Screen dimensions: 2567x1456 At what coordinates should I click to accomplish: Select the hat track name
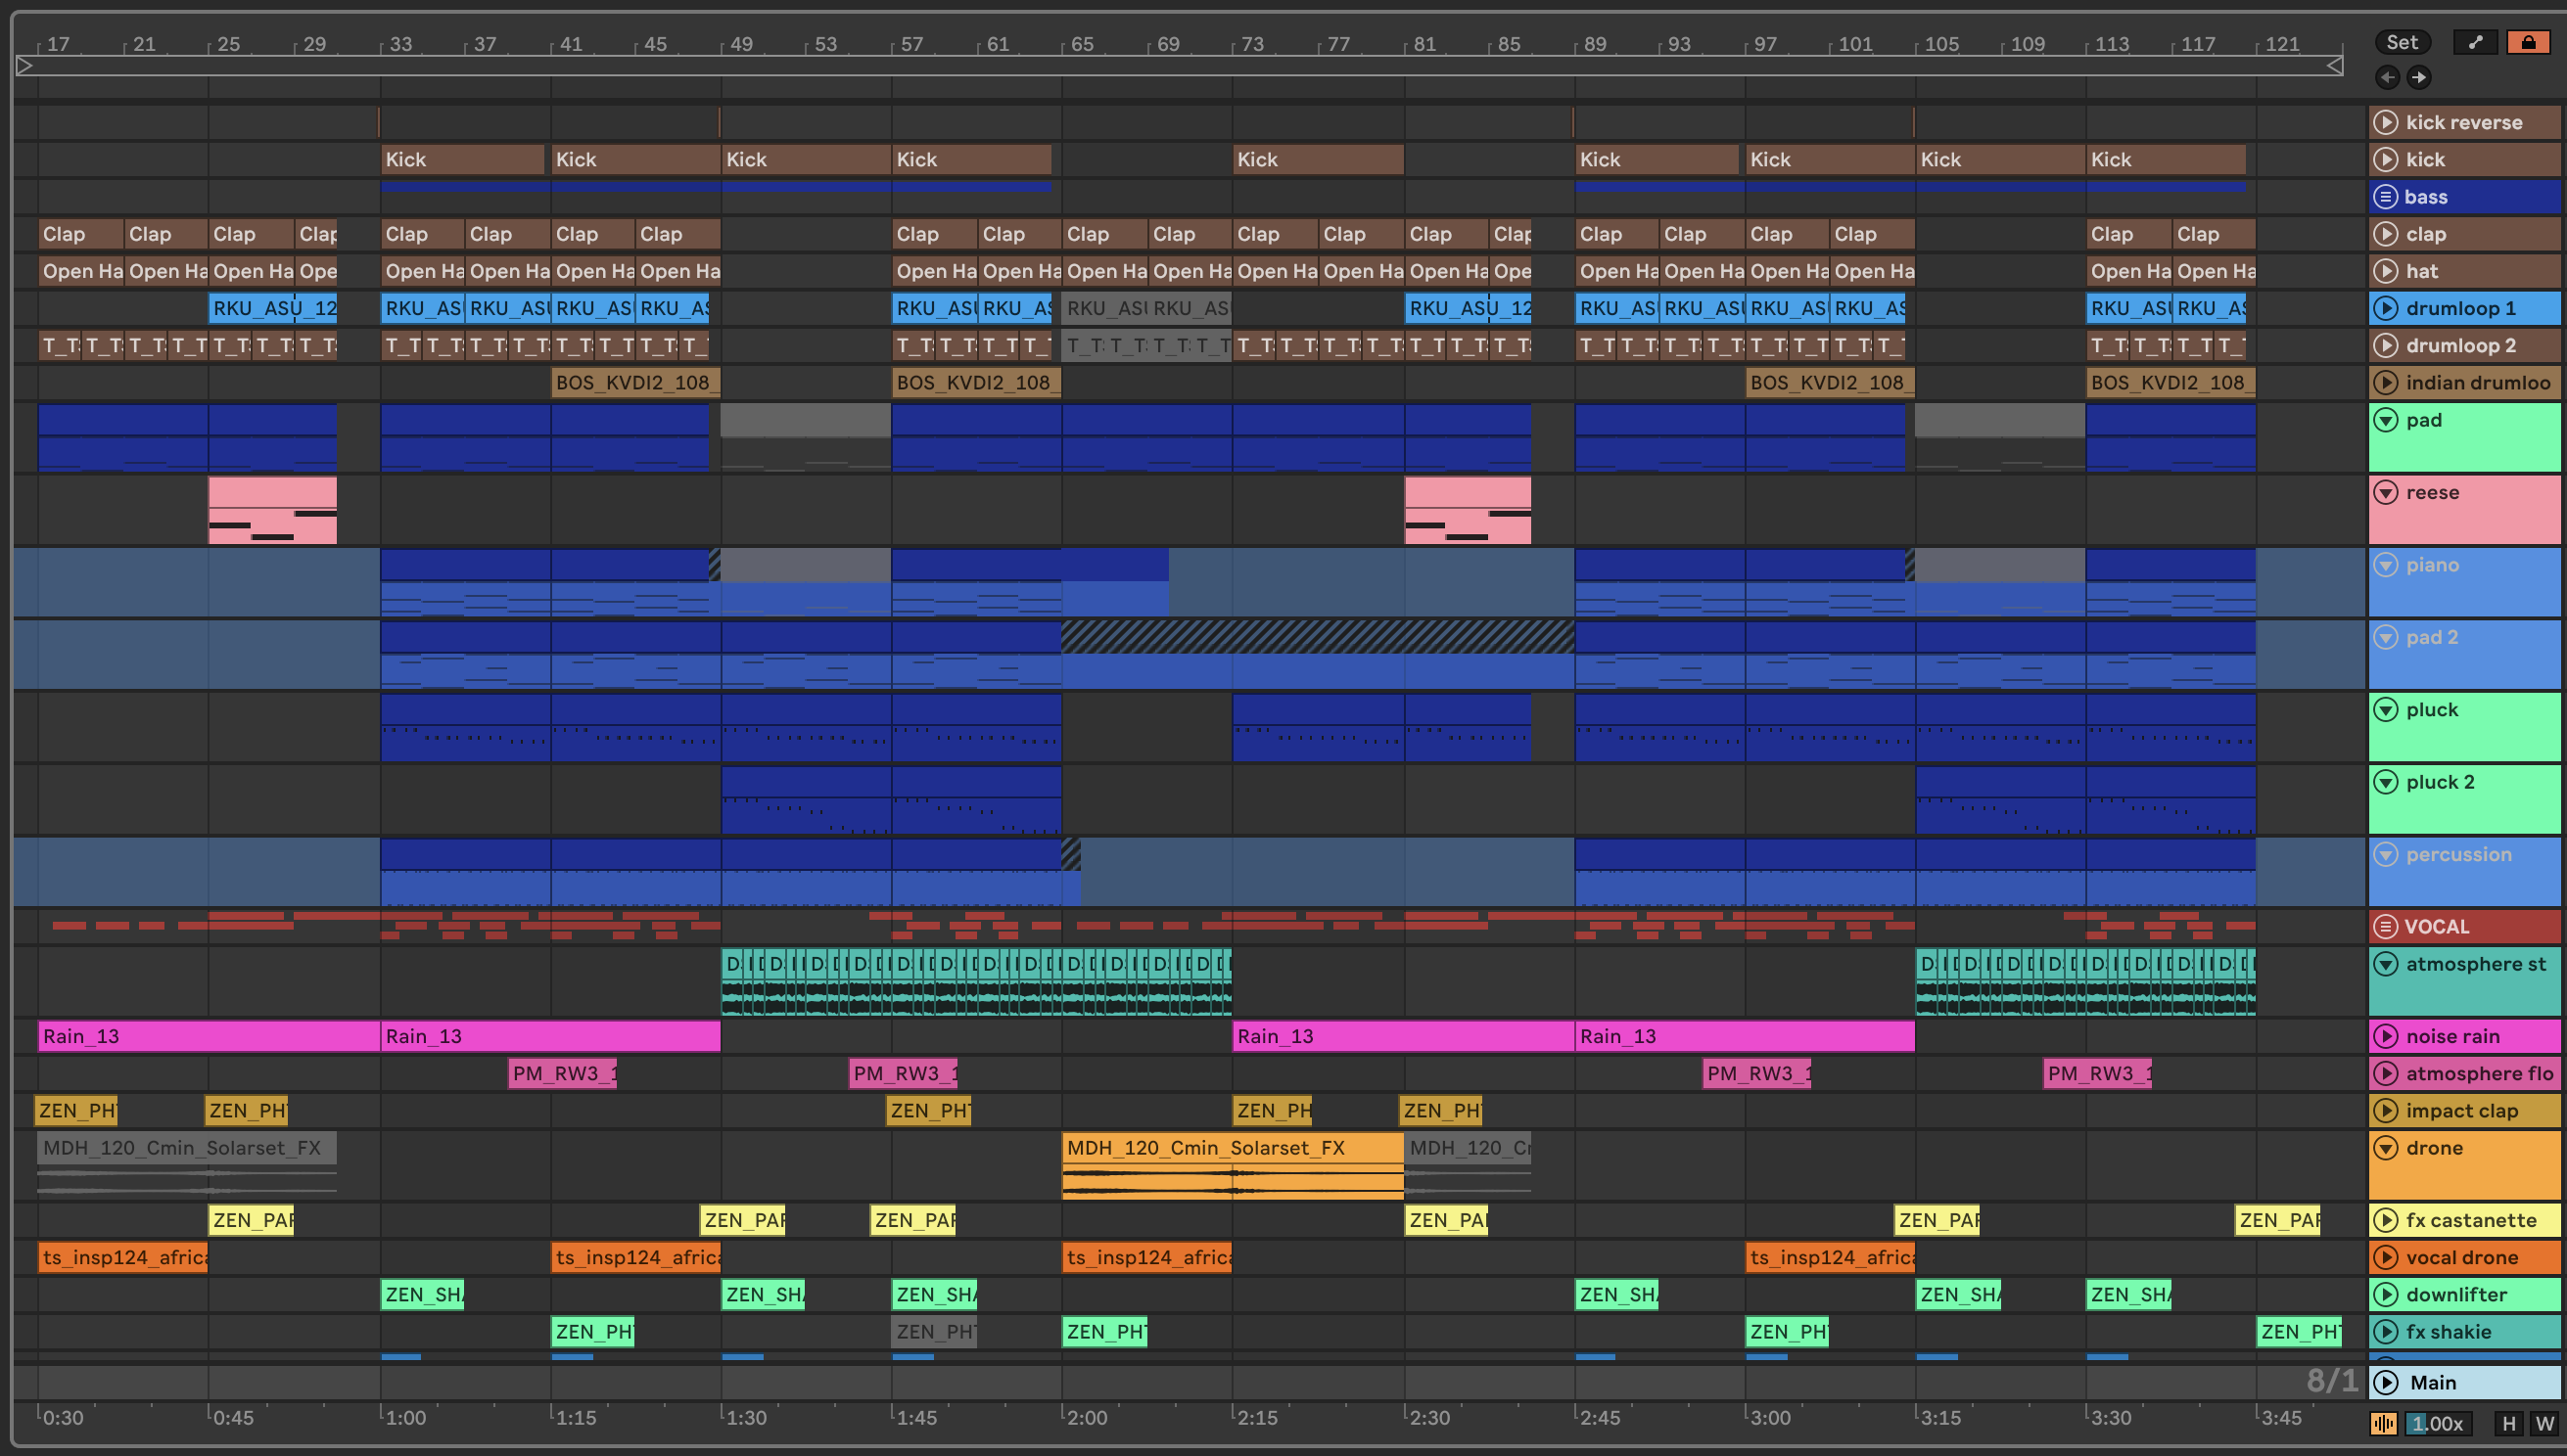point(2421,271)
